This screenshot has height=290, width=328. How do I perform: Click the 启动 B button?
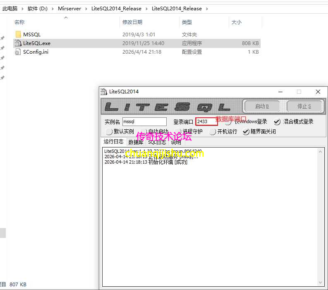coord(262,106)
